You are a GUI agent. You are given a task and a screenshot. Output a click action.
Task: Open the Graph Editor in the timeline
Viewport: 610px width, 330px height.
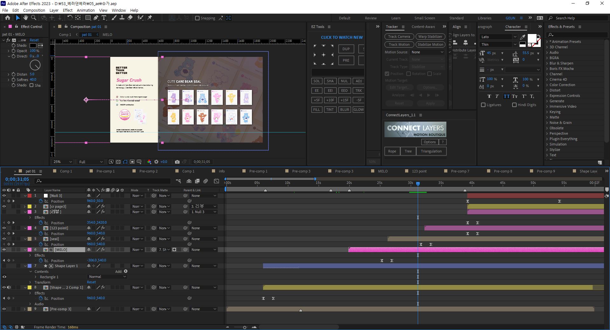point(216,181)
